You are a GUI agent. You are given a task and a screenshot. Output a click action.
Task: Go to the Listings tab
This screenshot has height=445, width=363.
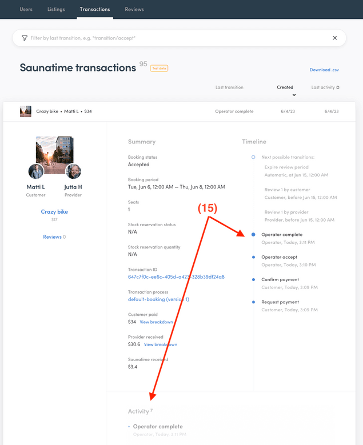coord(56,9)
